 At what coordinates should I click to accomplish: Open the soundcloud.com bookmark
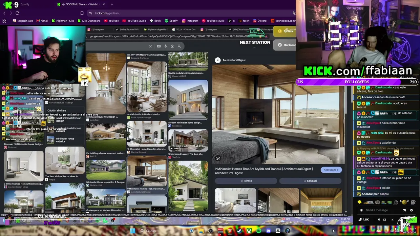[x=283, y=21]
